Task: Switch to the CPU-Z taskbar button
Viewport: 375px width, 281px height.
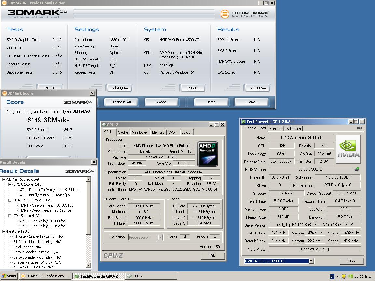Action: (x=151, y=276)
